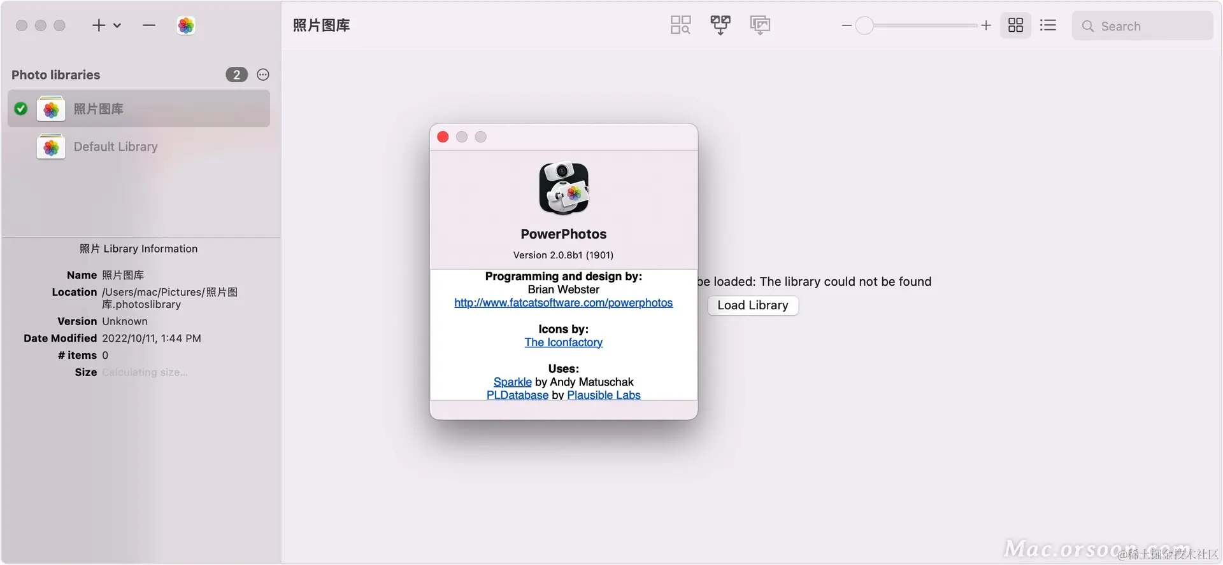This screenshot has height=565, width=1223.
Task: Click the Photo libraries heading
Action: tap(56, 75)
